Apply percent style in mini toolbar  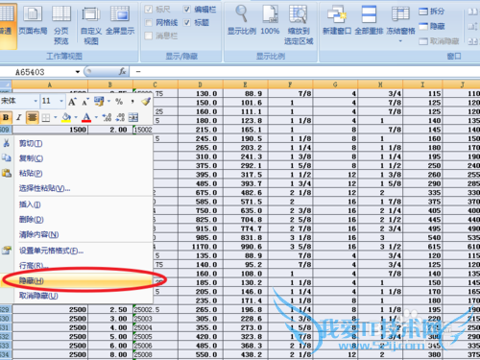(119, 102)
